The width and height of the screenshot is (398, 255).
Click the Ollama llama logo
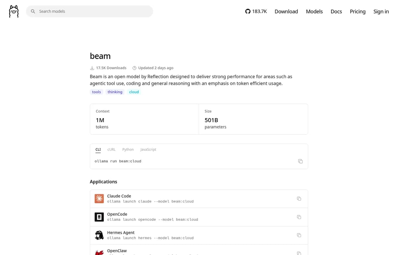pos(14,11)
